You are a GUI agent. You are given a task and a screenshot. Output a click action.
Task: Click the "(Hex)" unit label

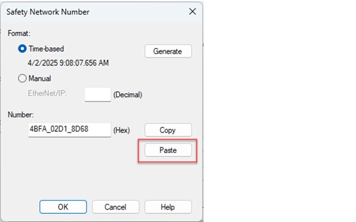click(121, 130)
